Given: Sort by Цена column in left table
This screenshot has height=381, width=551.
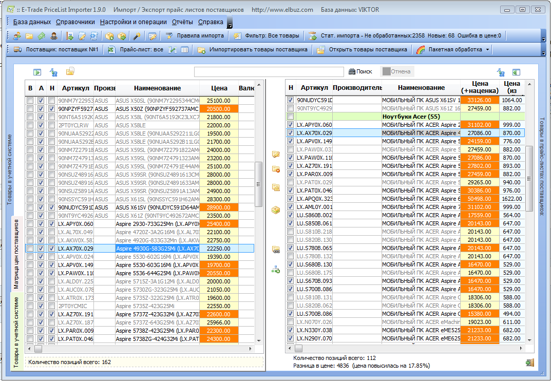Looking at the screenshot, I should tap(219, 88).
